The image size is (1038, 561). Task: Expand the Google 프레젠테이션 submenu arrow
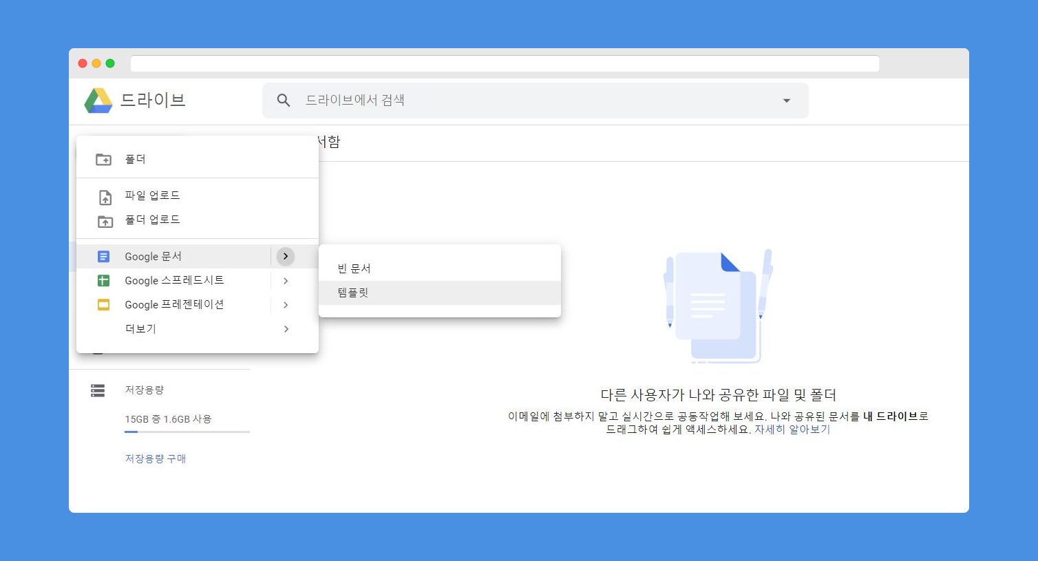286,305
